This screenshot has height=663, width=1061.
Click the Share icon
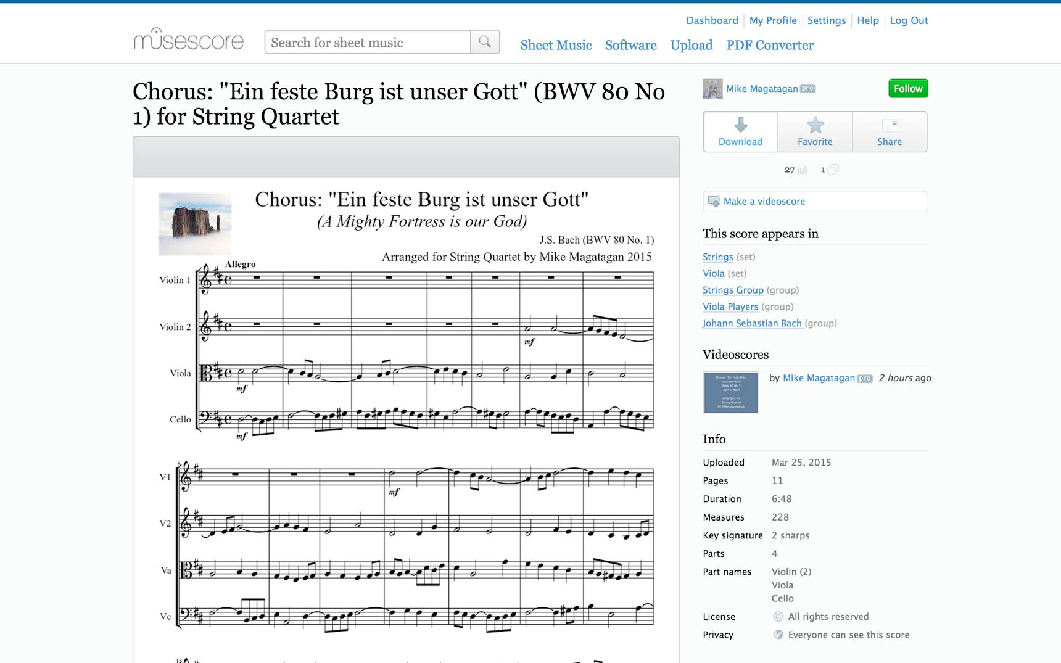point(890,126)
